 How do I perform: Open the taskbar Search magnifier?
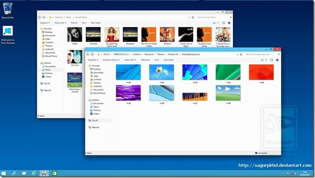14,173
